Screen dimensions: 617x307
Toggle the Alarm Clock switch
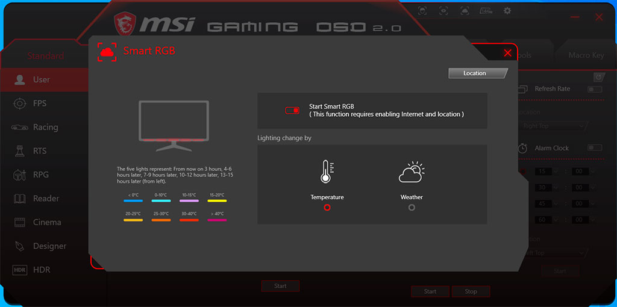[x=595, y=148]
